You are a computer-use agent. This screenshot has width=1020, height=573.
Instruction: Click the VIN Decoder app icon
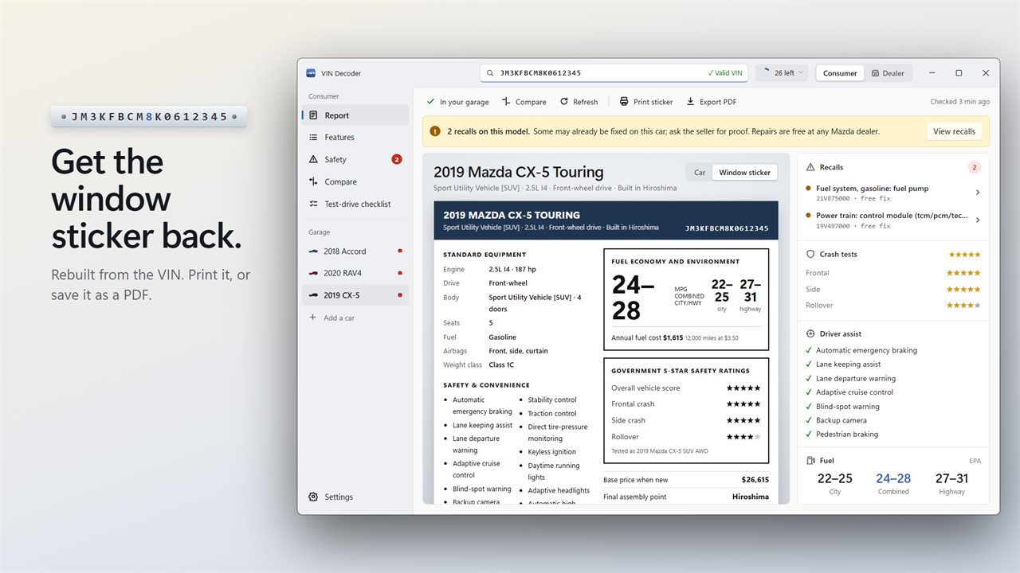pos(311,73)
